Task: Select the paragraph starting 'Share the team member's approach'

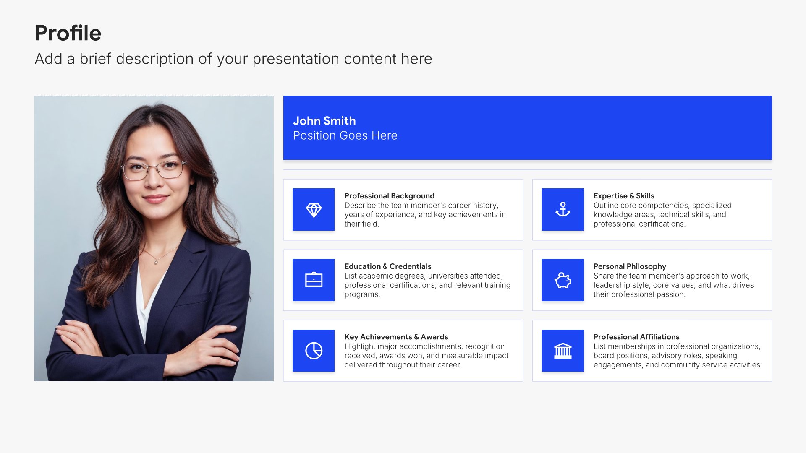Action: pyautogui.click(x=673, y=285)
